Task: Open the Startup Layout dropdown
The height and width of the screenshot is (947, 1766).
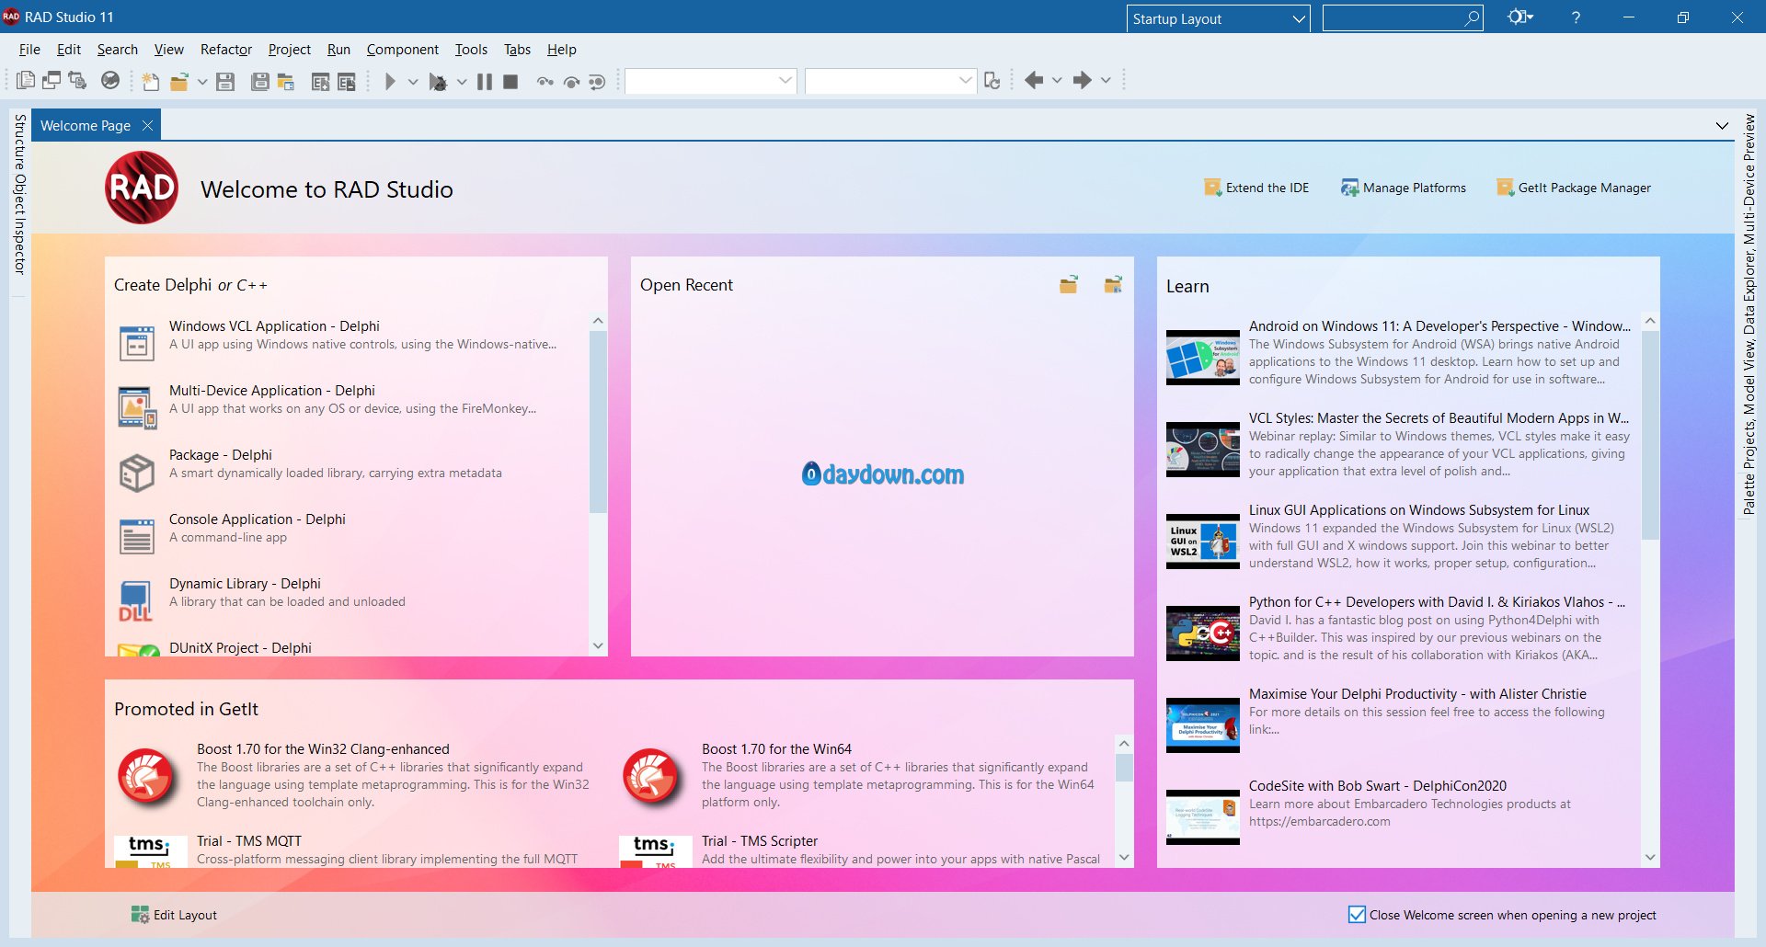Action: tap(1218, 18)
